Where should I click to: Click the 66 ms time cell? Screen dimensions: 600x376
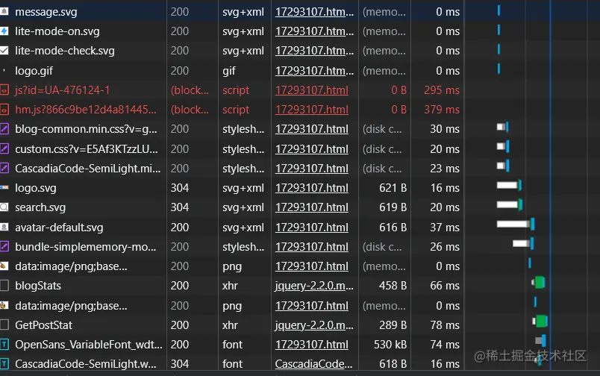[x=445, y=286]
